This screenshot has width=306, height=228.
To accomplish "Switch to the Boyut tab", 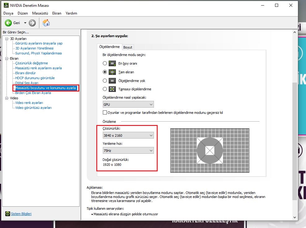I will (128, 47).
